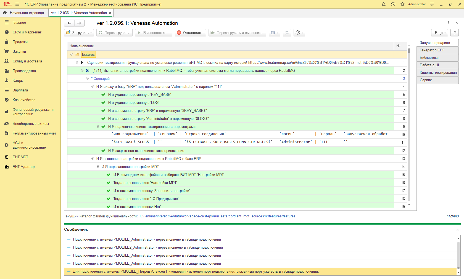Click the Остановить button
This screenshot has height=279, width=464.
[x=190, y=33]
